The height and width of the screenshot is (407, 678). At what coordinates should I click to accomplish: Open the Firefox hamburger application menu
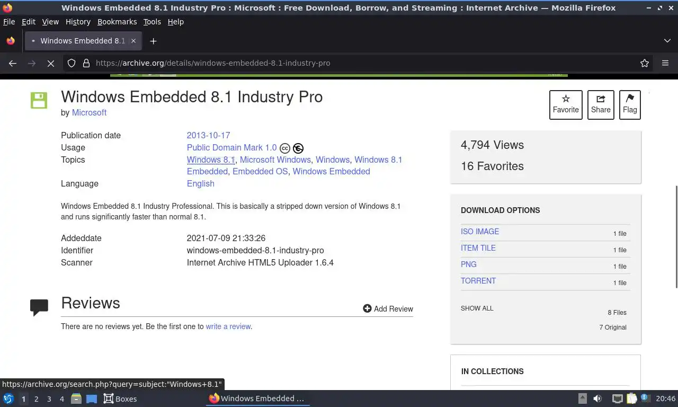[665, 63]
